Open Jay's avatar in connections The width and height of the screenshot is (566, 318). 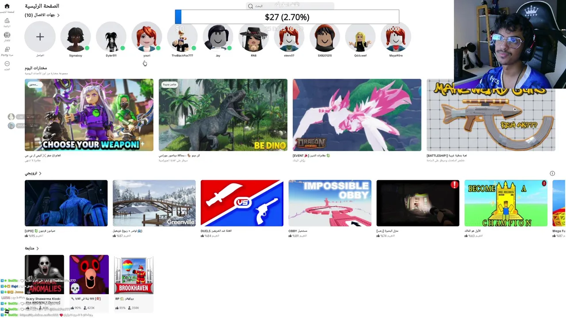(x=218, y=37)
